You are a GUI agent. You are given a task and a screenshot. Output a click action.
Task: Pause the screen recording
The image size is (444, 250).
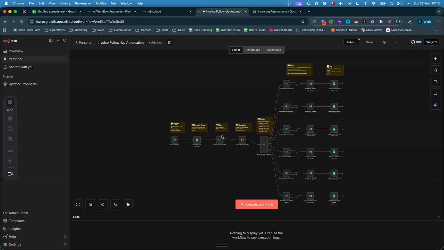point(10,118)
